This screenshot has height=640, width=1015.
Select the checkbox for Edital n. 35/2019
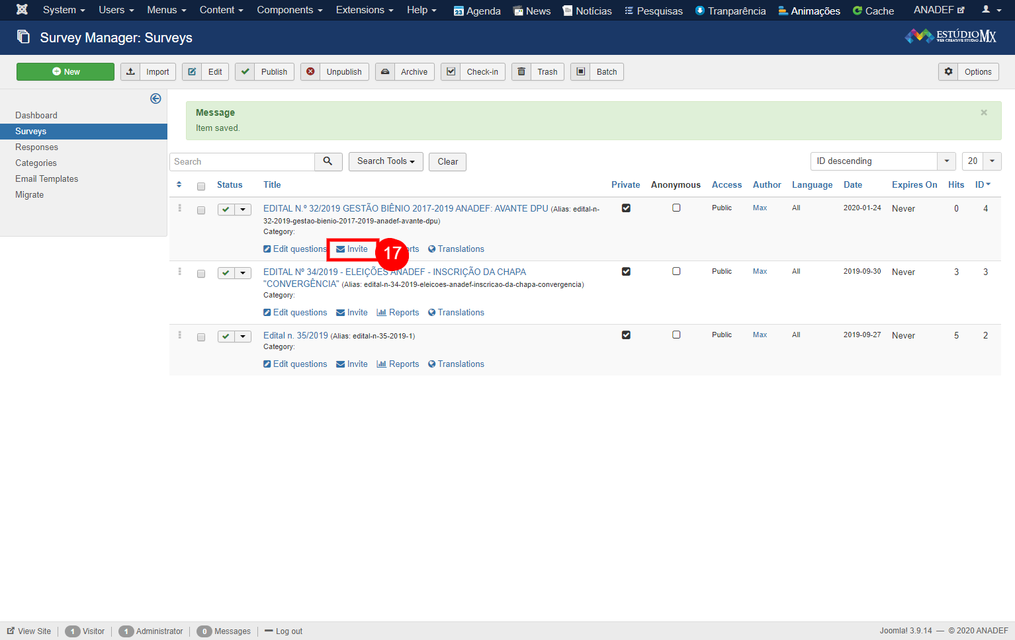coord(201,337)
